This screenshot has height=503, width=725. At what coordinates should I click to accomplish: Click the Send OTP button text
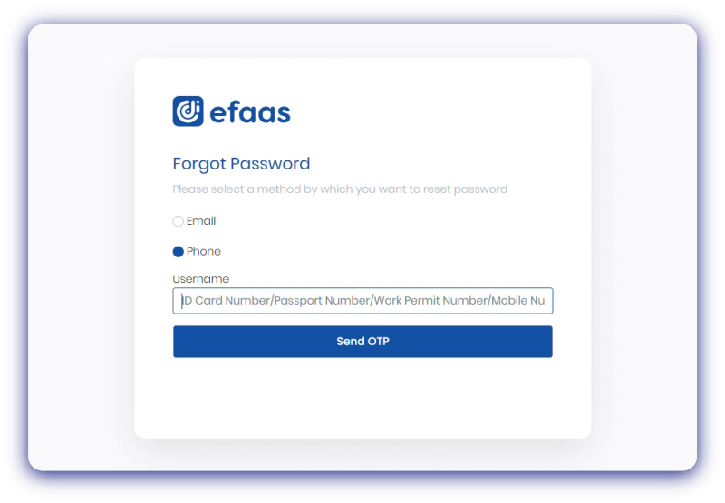362,342
